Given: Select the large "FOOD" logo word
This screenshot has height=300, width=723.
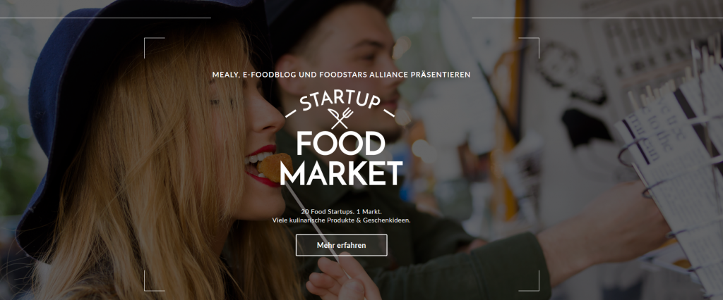Looking at the screenshot, I should [x=341, y=144].
